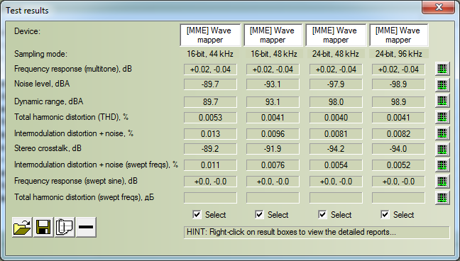Click dynamic range value 93.1
460x261 pixels.
click(273, 102)
